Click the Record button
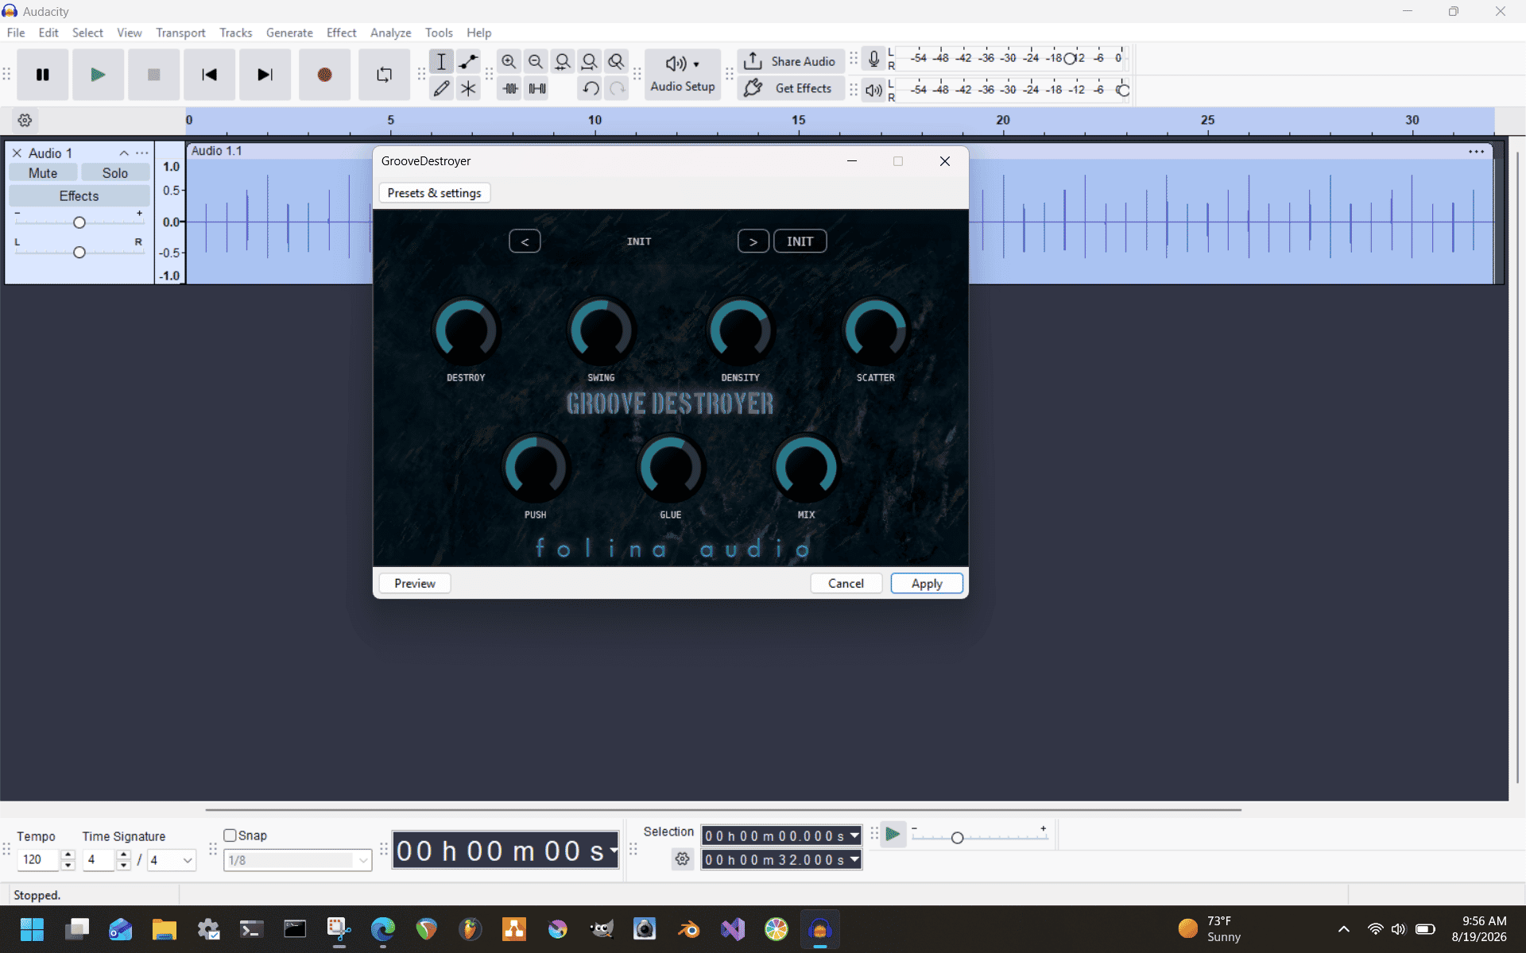This screenshot has width=1526, height=953. pos(324,75)
